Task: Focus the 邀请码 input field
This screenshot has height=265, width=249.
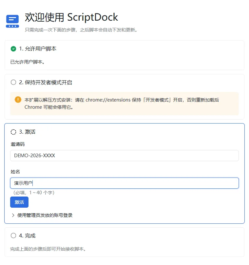Action: (x=125, y=156)
